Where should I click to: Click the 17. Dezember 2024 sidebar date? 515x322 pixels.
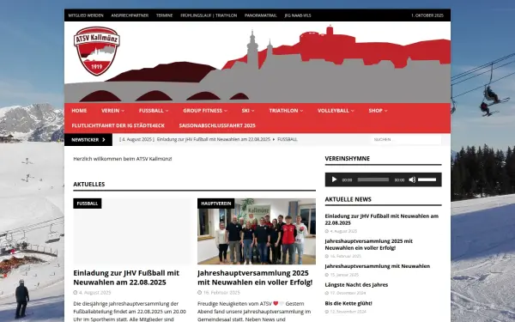pyautogui.click(x=348, y=293)
